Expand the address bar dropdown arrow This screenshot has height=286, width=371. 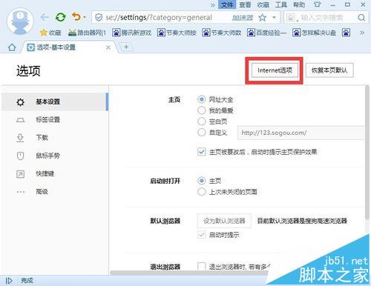(274, 18)
